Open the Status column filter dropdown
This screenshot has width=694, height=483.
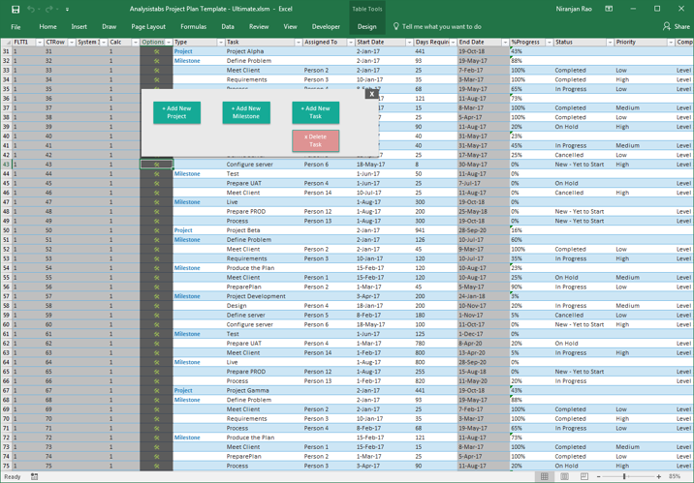610,42
